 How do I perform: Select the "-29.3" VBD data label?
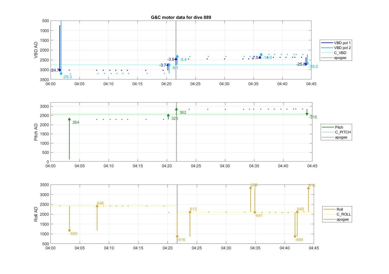click(67, 77)
